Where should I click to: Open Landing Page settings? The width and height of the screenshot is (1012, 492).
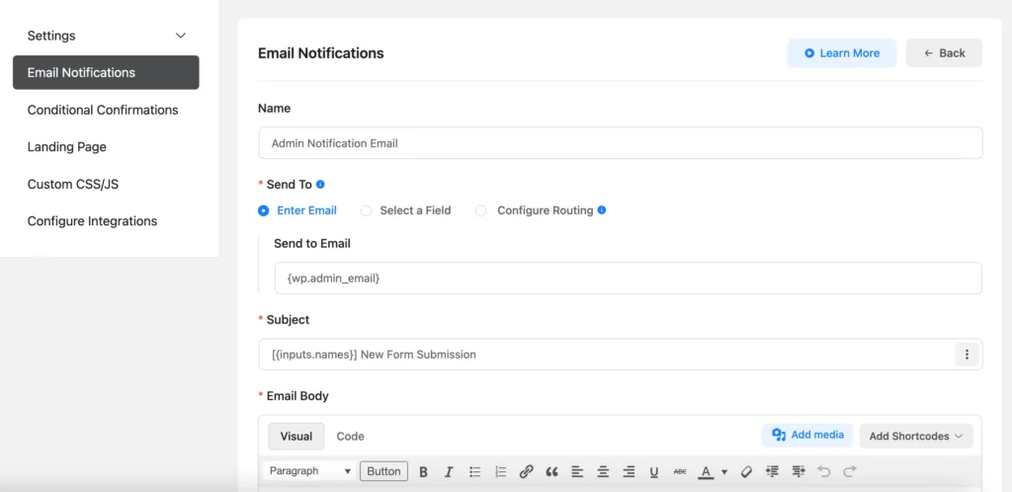click(66, 147)
